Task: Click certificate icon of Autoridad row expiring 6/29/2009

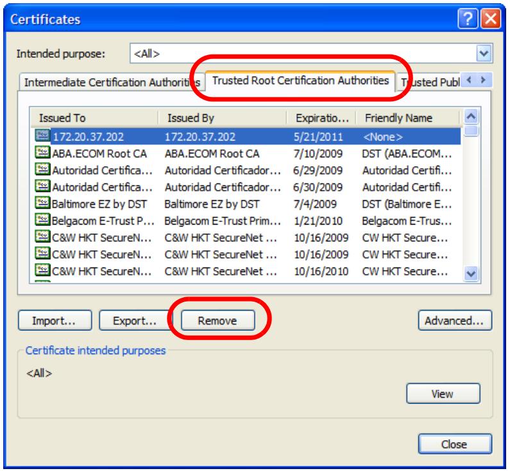Action: point(42,169)
